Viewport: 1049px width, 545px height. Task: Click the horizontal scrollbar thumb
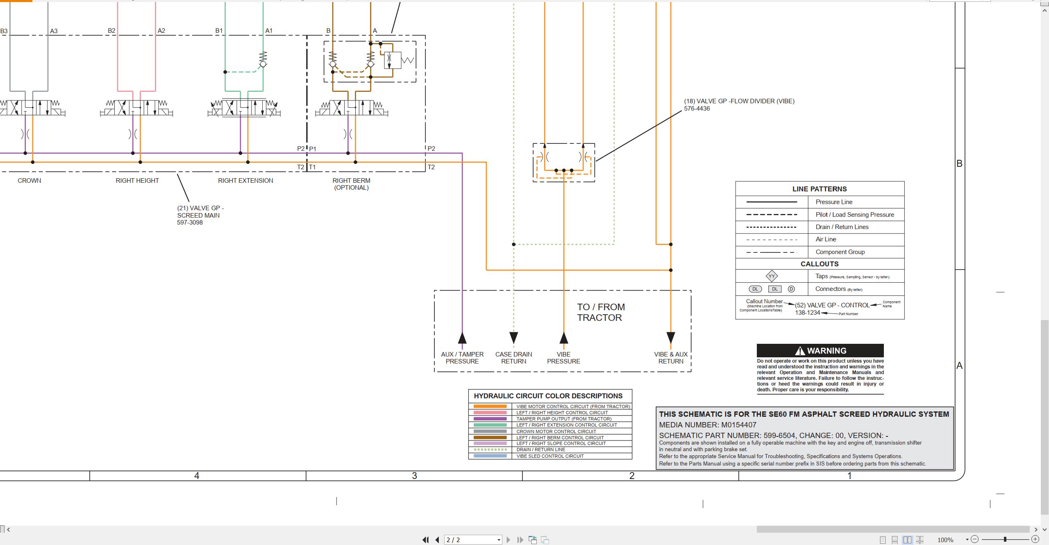(892, 529)
